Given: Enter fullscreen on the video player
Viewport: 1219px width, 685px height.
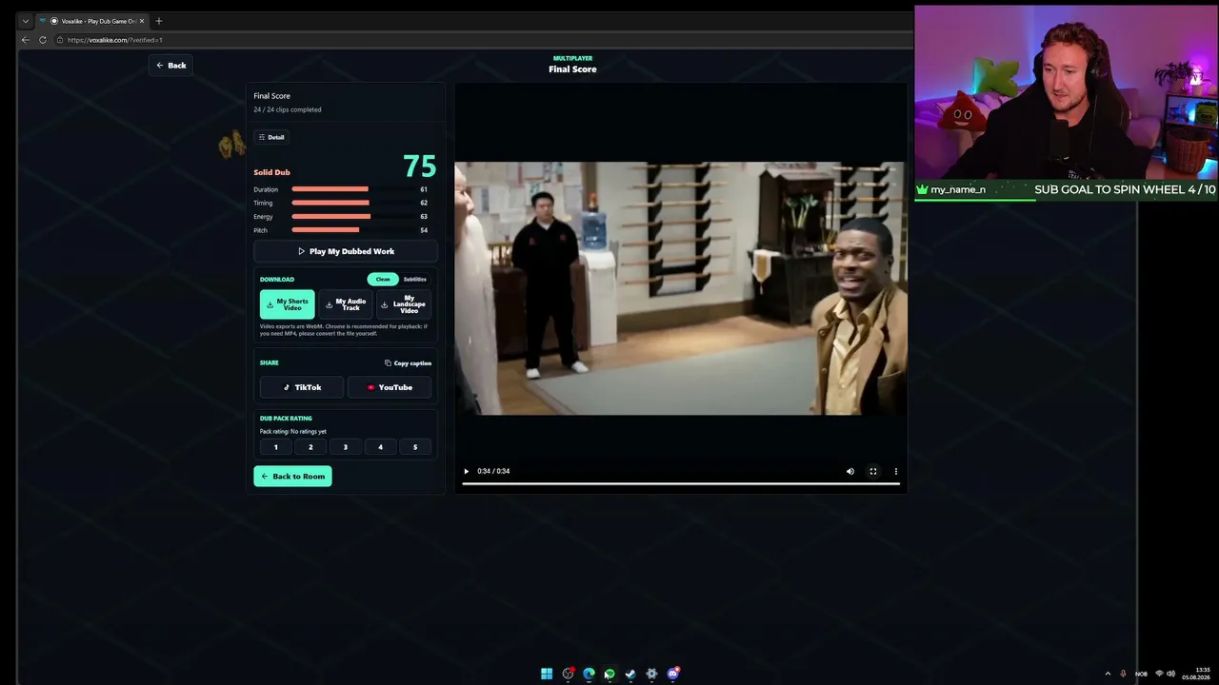Looking at the screenshot, I should [x=873, y=471].
